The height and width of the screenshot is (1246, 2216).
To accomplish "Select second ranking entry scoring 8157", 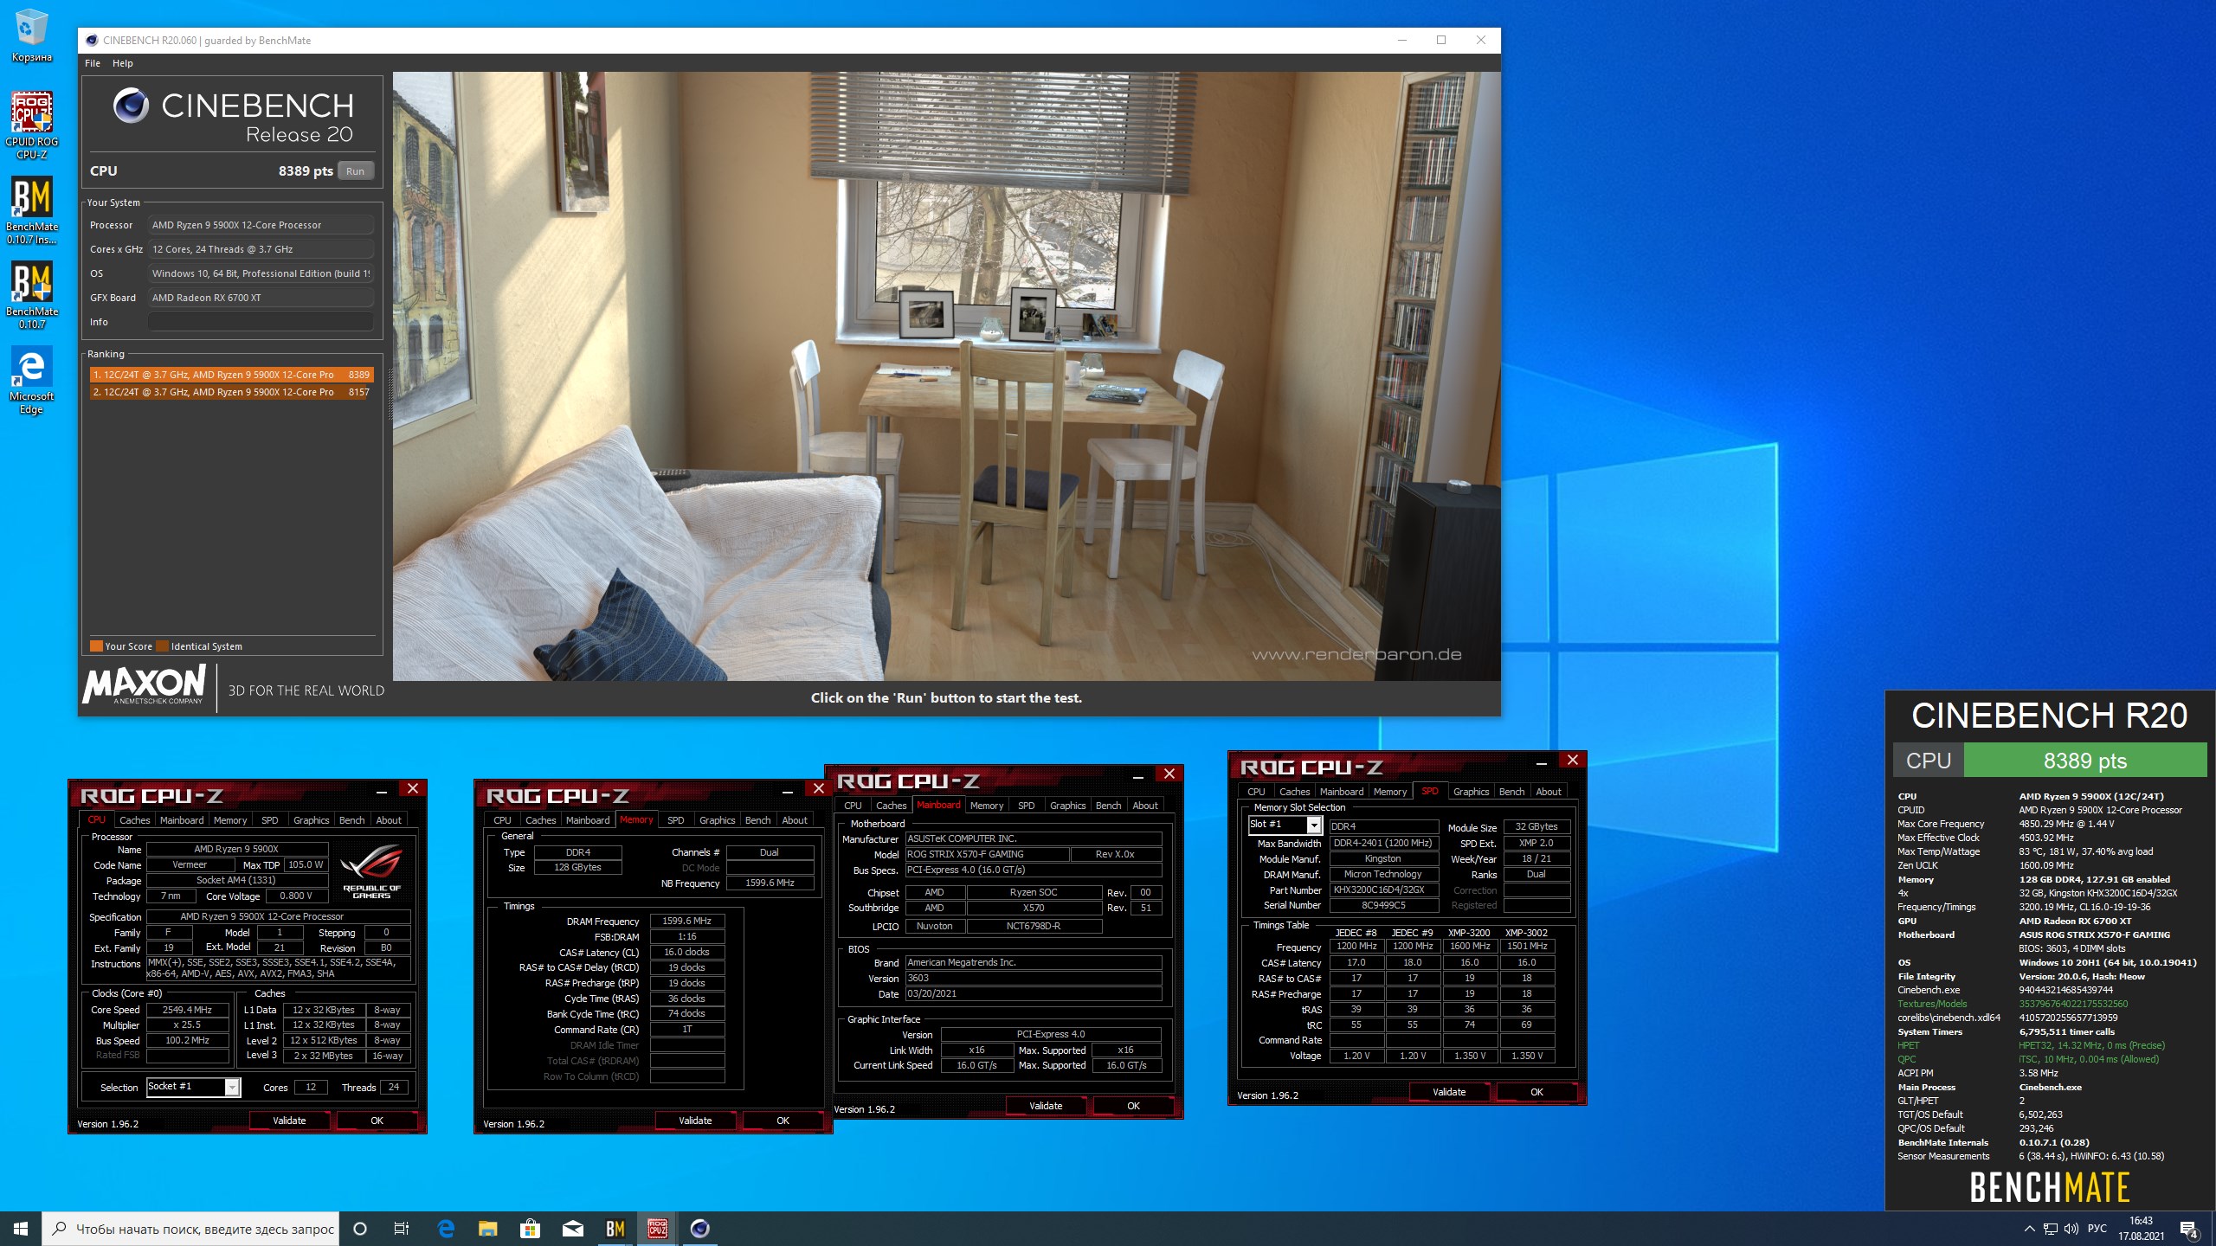I will (232, 392).
